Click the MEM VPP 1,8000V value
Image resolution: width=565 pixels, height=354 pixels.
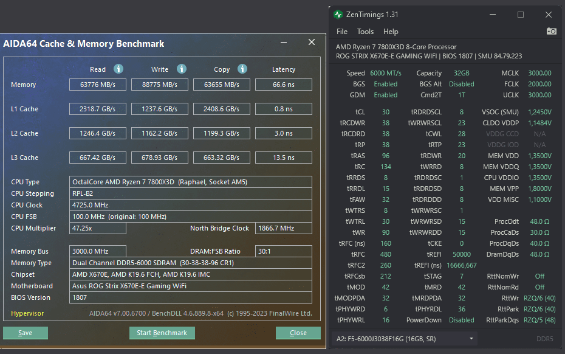click(x=539, y=189)
